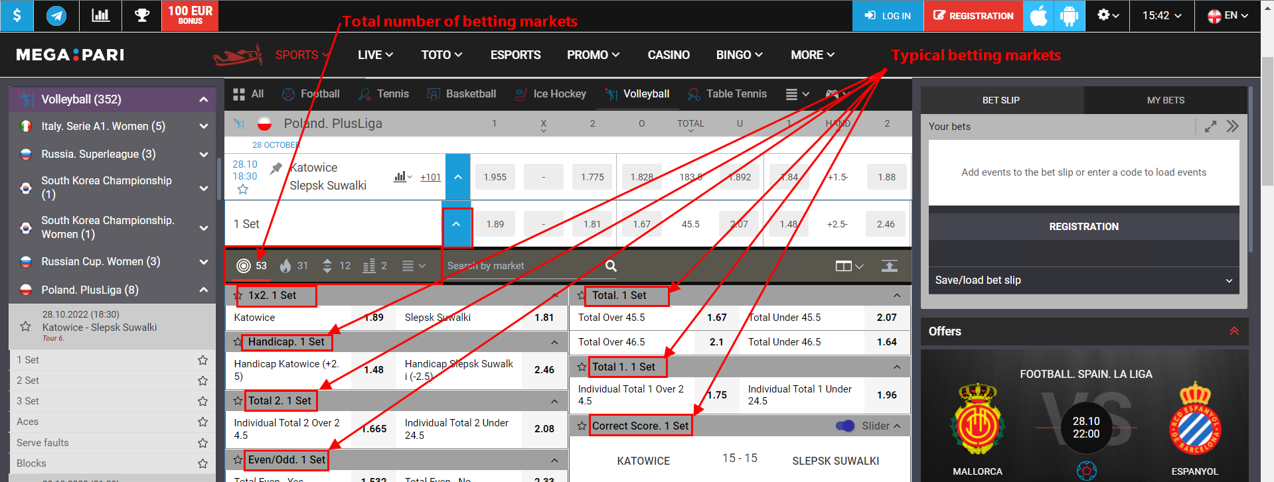
Task: Favorite the 1 Set item with star
Action: click(202, 360)
